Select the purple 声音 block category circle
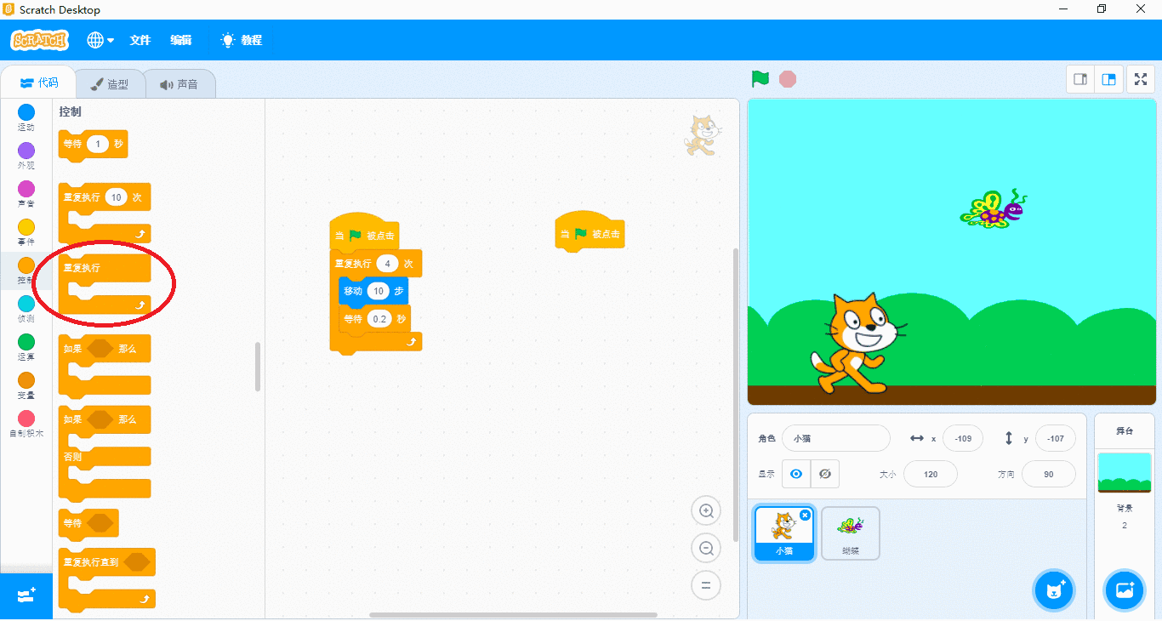The image size is (1162, 621). [26, 189]
